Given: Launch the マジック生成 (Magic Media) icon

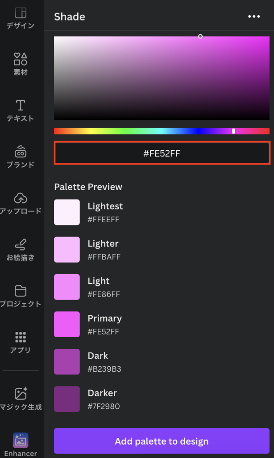Looking at the screenshot, I should click(21, 394).
